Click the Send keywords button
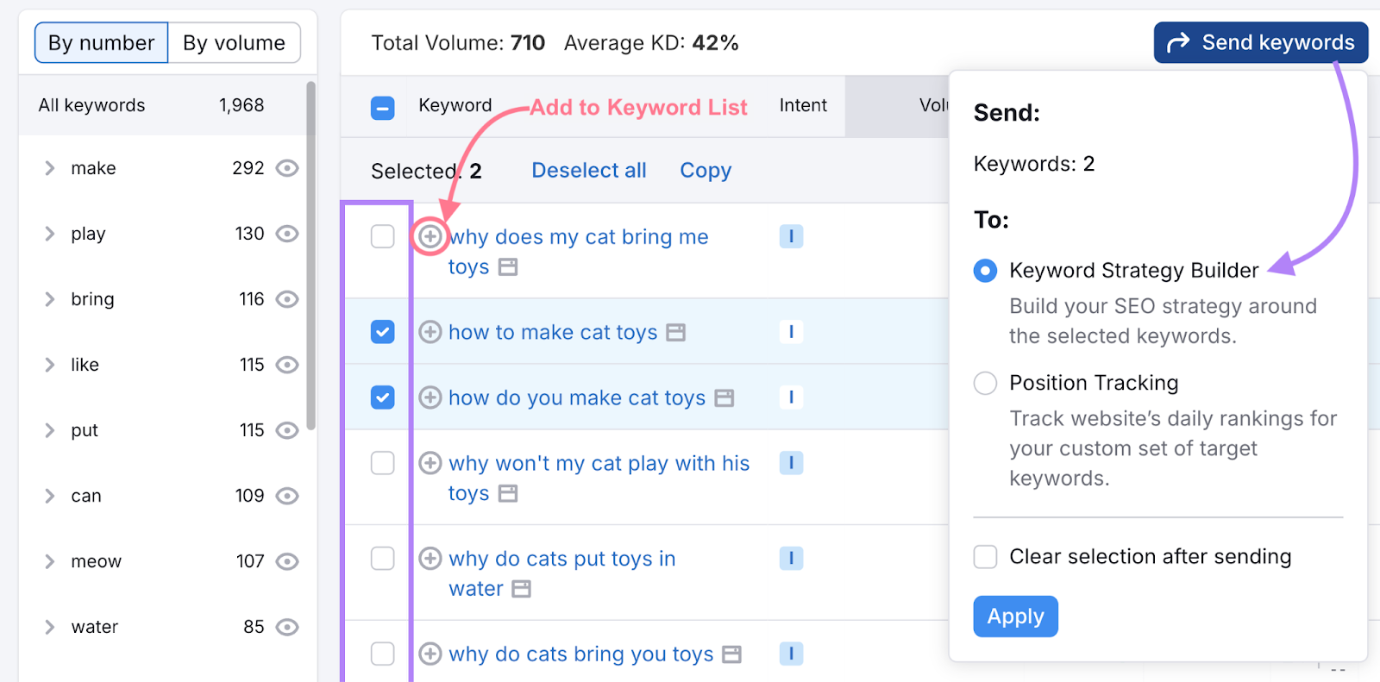 [1261, 42]
